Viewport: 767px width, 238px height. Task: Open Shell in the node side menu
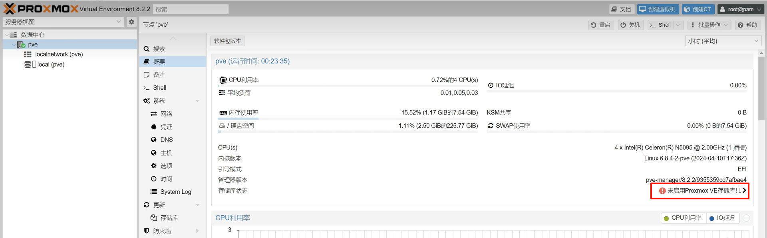pyautogui.click(x=173, y=88)
